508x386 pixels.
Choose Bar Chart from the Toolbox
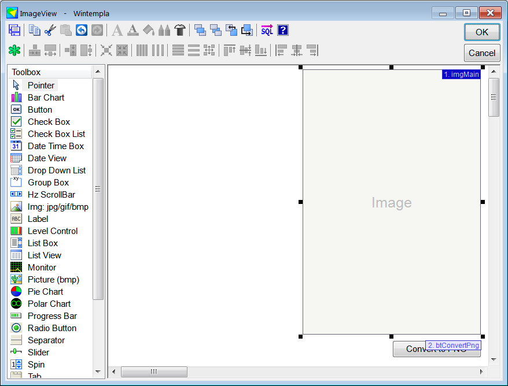pos(46,98)
